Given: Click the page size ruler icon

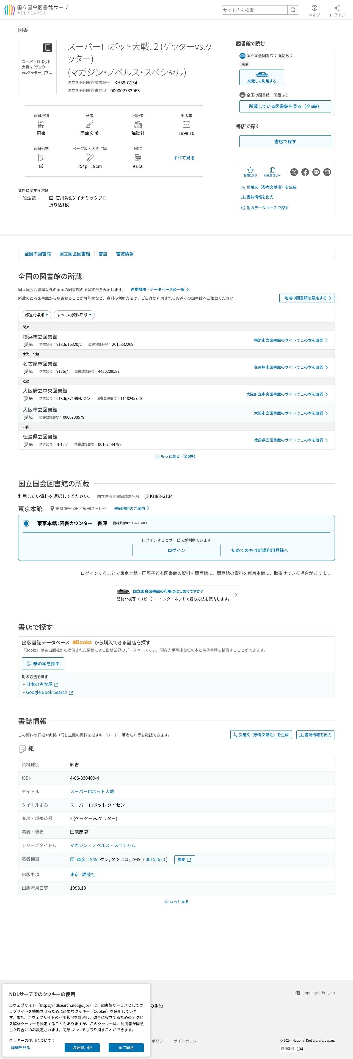Looking at the screenshot, I should [x=90, y=158].
